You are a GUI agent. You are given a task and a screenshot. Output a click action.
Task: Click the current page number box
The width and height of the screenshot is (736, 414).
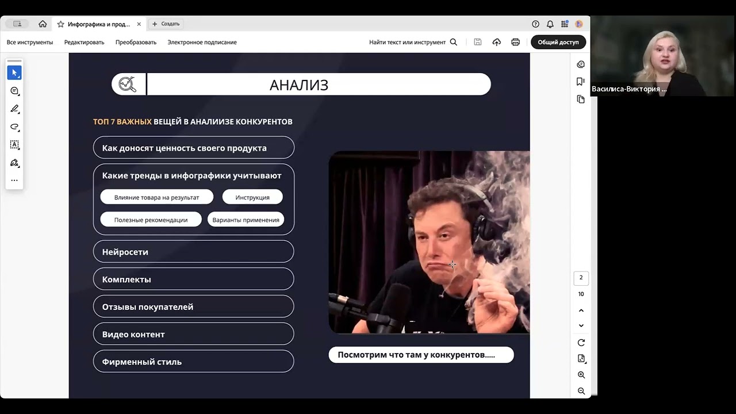tap(581, 278)
